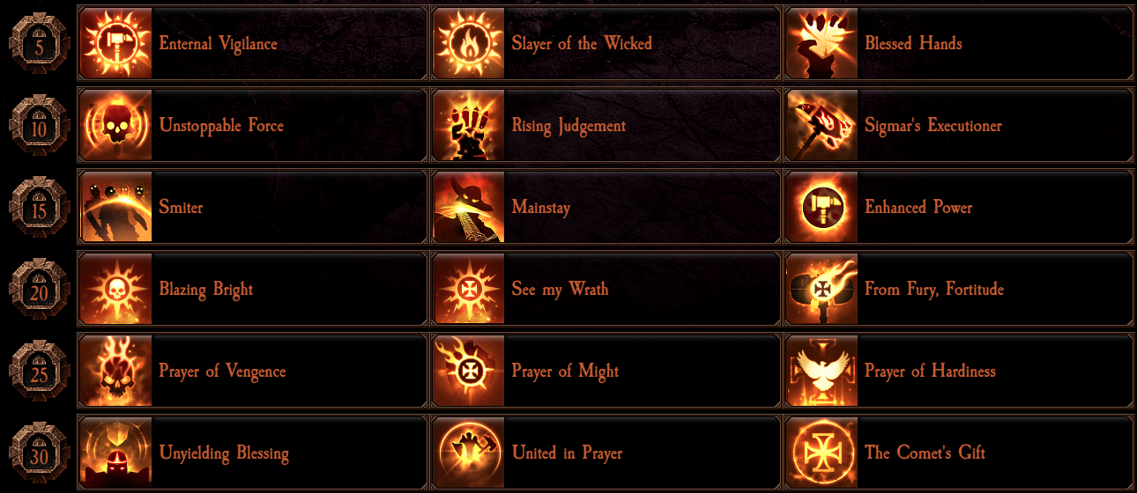The image size is (1137, 493).
Task: Choose the Blessed Hands talent icon
Action: point(821,43)
